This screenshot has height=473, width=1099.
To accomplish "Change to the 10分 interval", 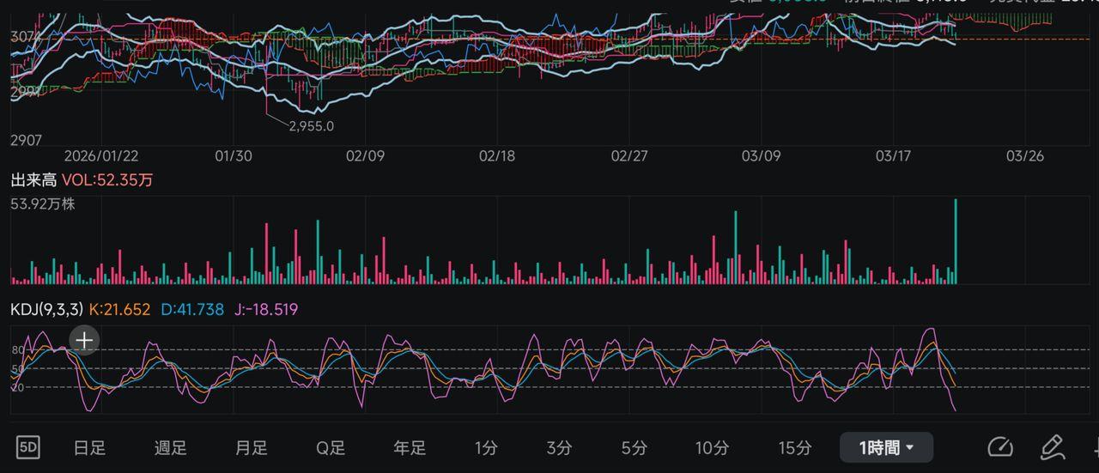I will coord(712,447).
